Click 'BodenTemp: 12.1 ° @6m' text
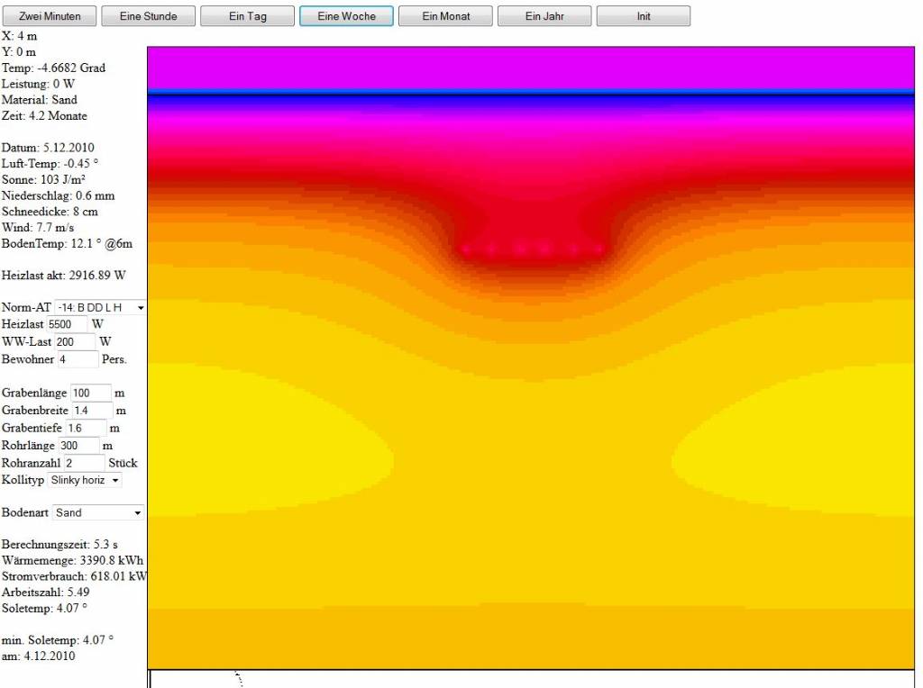 pos(67,243)
